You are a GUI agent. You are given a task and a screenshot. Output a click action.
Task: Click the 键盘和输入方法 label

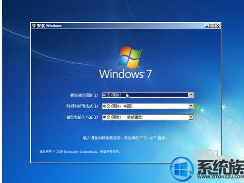pos(83,117)
